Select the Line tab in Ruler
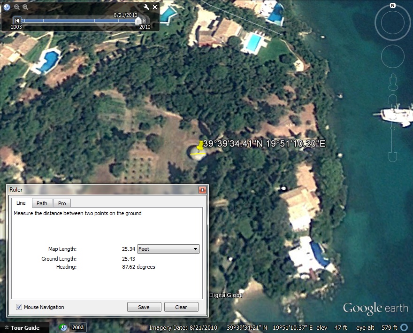 [21, 203]
